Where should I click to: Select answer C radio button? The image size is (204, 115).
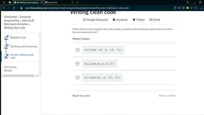[x=77, y=77]
